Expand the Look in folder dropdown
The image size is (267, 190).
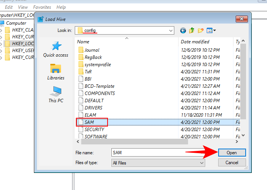[x=170, y=30]
